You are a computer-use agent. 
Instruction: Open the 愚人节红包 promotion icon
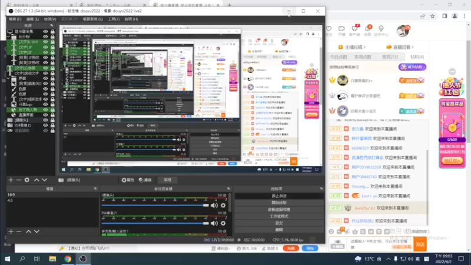coord(452,87)
